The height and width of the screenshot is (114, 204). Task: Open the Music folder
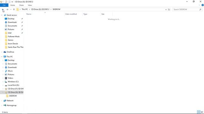click(x=10, y=71)
